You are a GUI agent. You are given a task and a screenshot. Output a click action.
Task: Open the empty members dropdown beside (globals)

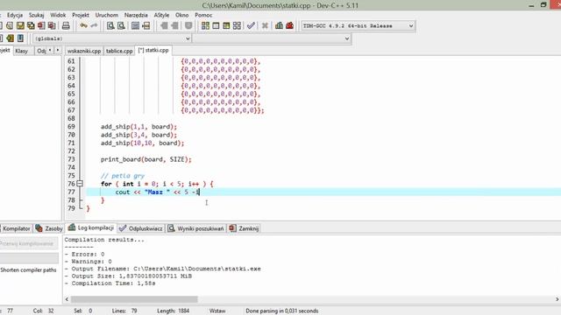coord(271,38)
